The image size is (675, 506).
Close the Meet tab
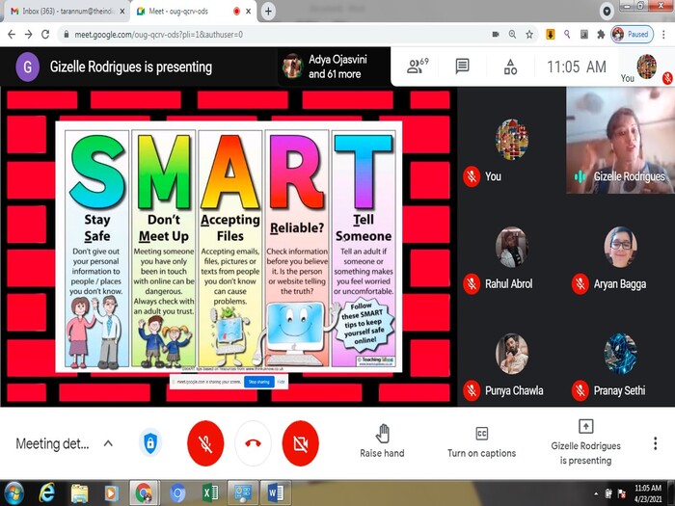tap(249, 12)
